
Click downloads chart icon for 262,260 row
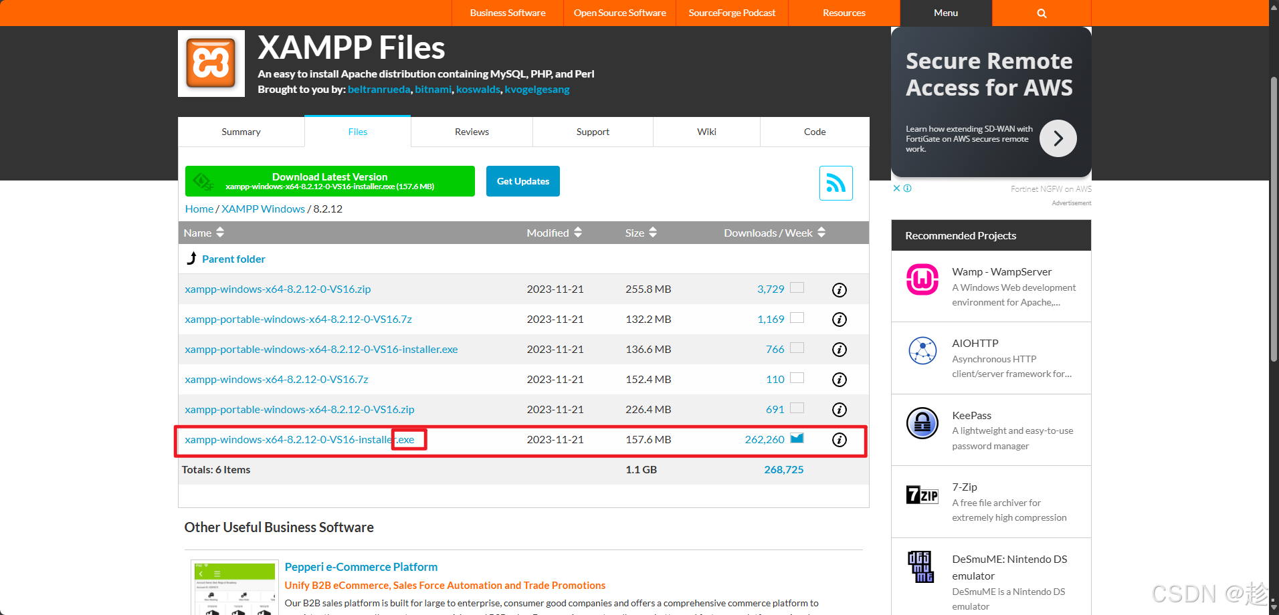click(797, 438)
